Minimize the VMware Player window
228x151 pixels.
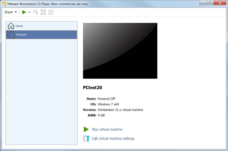pos(203,3)
